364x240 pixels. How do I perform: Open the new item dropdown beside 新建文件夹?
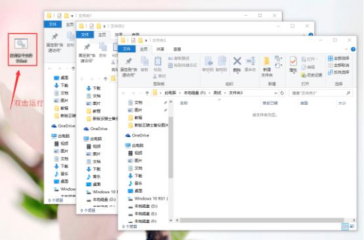[279, 58]
